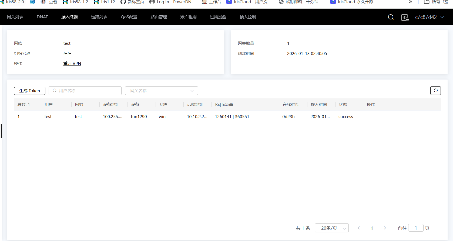Open the 临时邮箱、十分钟 bookmark
The width and height of the screenshot is (453, 241).
[x=300, y=2]
